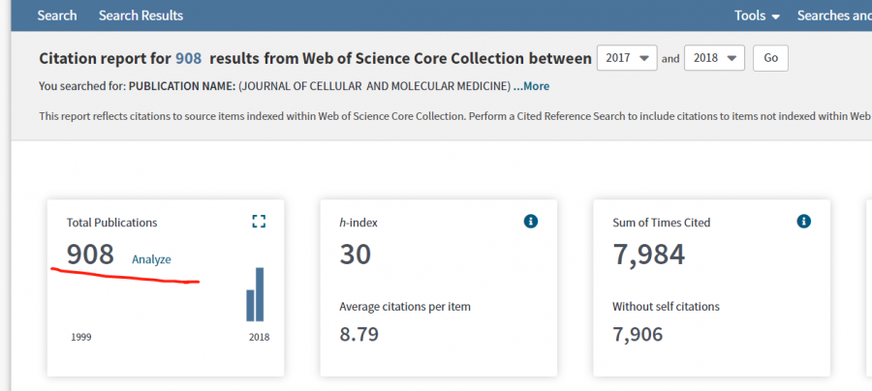Expand the Total Publications chart to fullscreen
872x391 pixels.
tap(258, 222)
